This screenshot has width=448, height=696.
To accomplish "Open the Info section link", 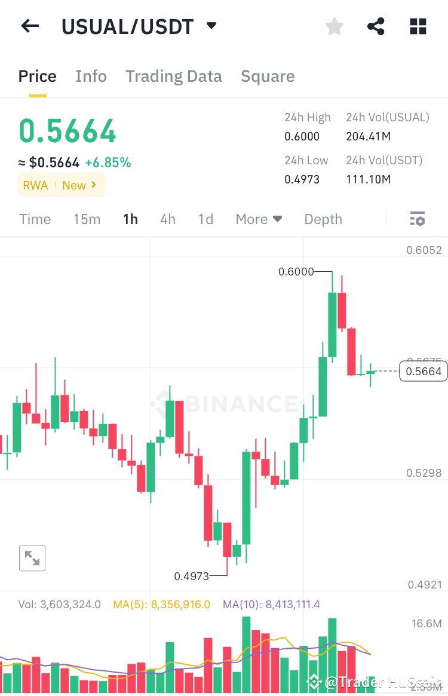I will [x=91, y=76].
